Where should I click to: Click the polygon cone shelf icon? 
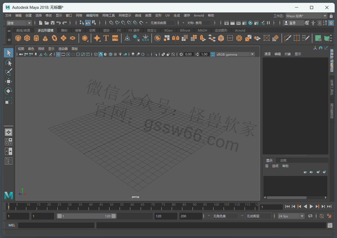coord(45,38)
